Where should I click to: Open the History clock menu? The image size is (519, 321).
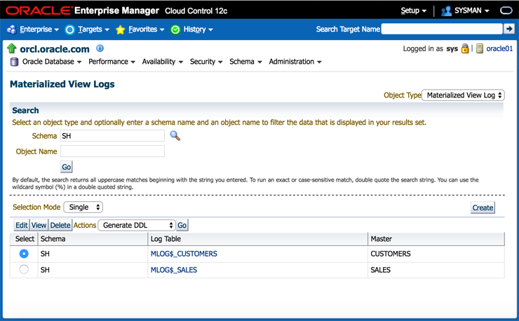pyautogui.click(x=191, y=29)
